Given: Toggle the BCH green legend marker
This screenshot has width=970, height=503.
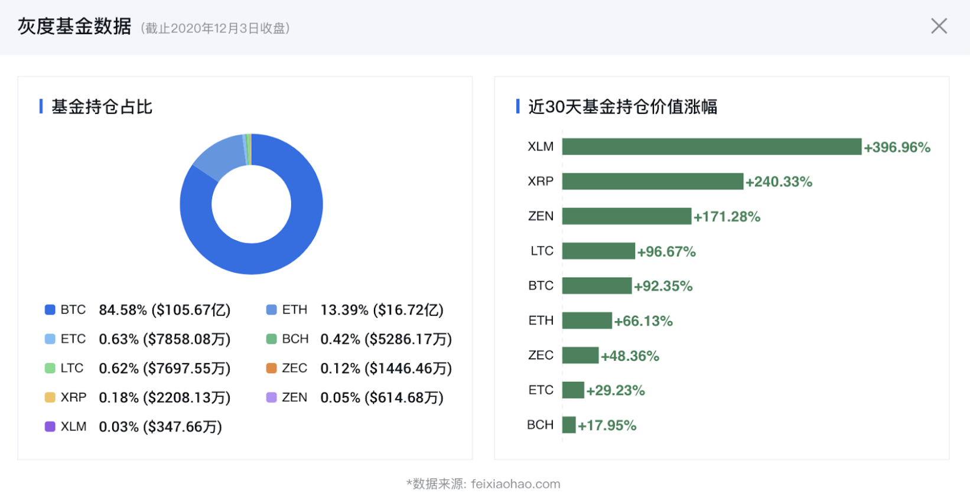Looking at the screenshot, I should [x=272, y=339].
